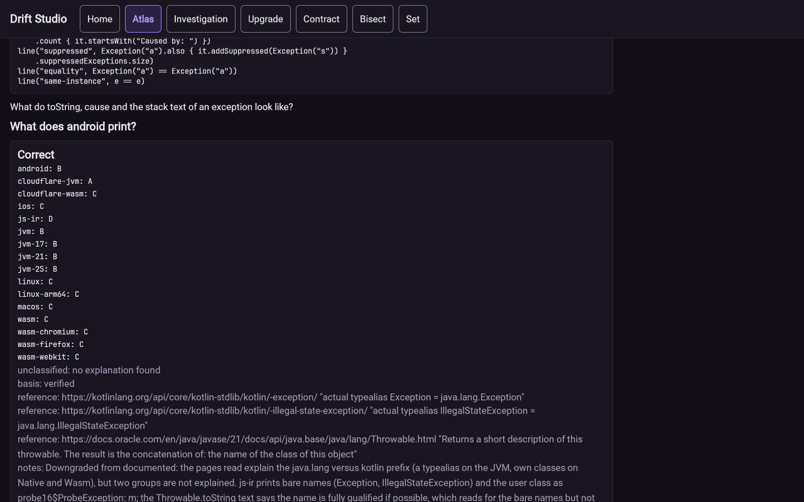The height and width of the screenshot is (502, 804).
Task: Click the 'What does android print?' heading
Action: 73,127
